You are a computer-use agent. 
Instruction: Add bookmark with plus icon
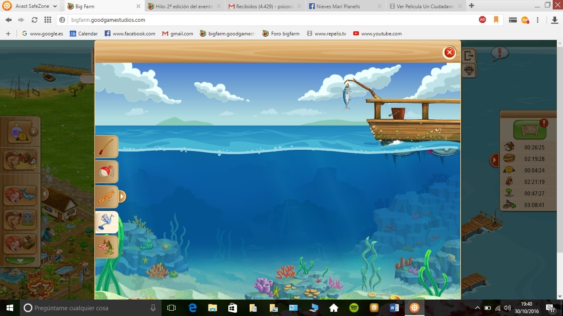8,34
